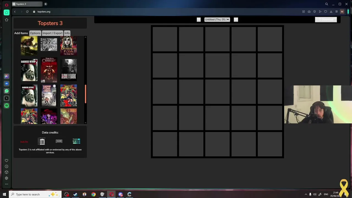
Task: Click results list scroll-down arrow
Action: coord(86,122)
